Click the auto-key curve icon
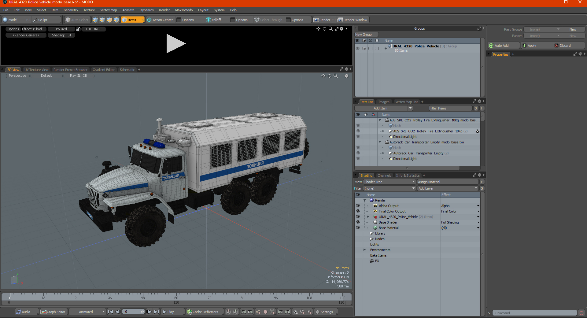The image size is (587, 318). pyautogui.click(x=258, y=312)
